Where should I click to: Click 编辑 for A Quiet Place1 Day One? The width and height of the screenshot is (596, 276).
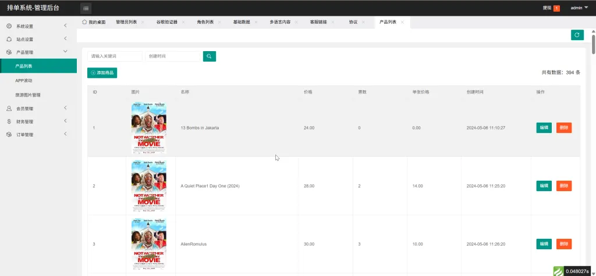pos(544,185)
